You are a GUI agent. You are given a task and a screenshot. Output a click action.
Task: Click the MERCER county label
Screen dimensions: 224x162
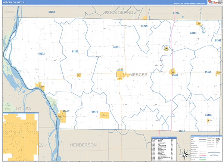pyautogui.click(x=138, y=75)
